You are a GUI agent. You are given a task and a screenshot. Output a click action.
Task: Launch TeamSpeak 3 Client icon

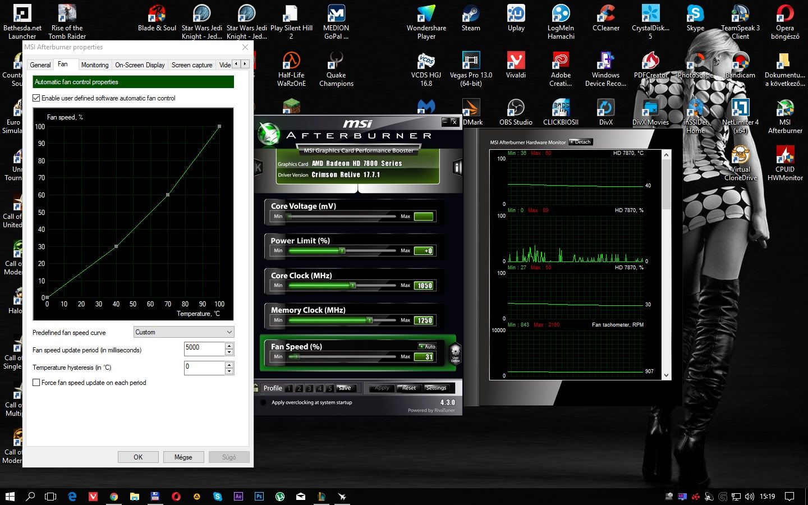coord(740,21)
